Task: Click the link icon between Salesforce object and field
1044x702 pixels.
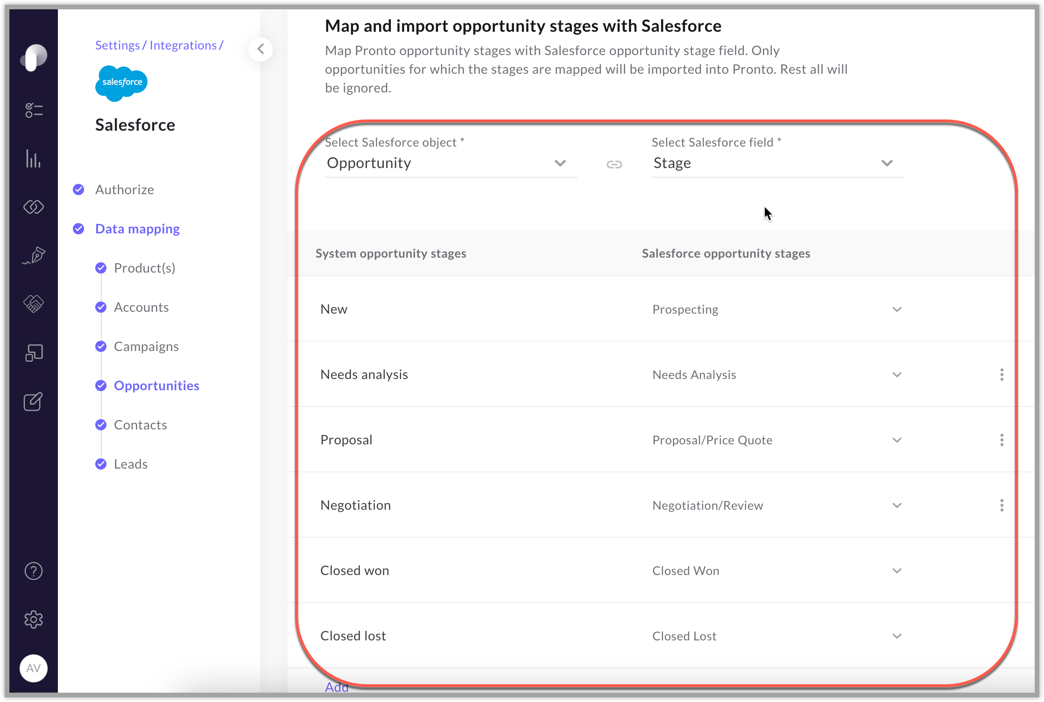Action: tap(614, 164)
